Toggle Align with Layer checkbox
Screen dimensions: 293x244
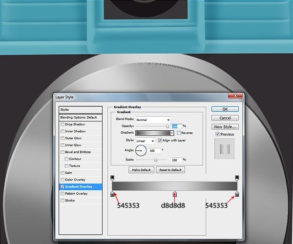point(160,140)
